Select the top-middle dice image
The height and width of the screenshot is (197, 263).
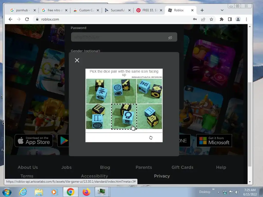[x=124, y=91]
